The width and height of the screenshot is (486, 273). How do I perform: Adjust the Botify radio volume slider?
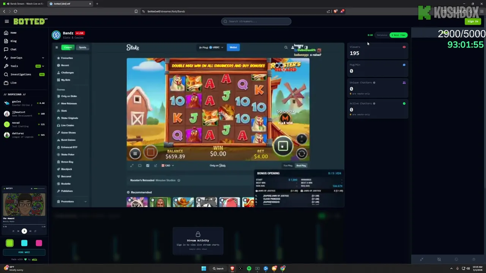click(39, 188)
